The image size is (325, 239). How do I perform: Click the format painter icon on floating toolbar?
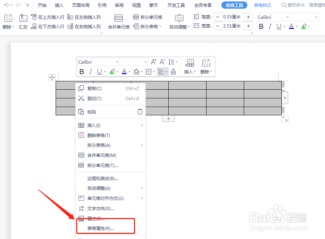[x=173, y=71]
